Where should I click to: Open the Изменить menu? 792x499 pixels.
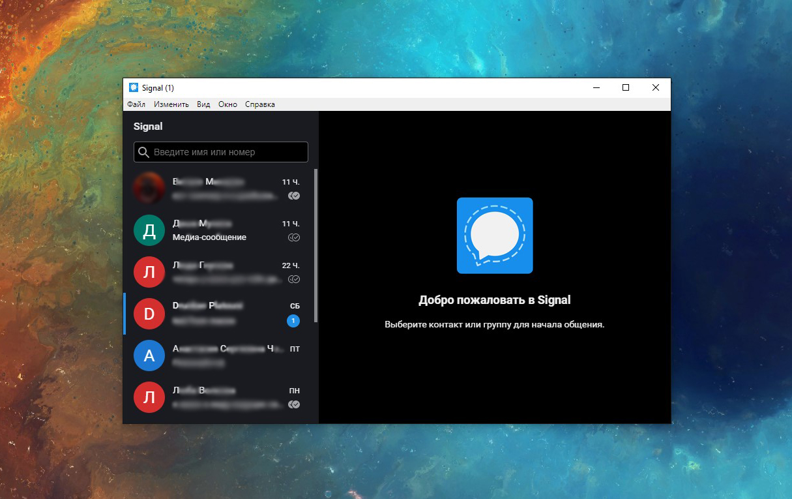tap(171, 104)
